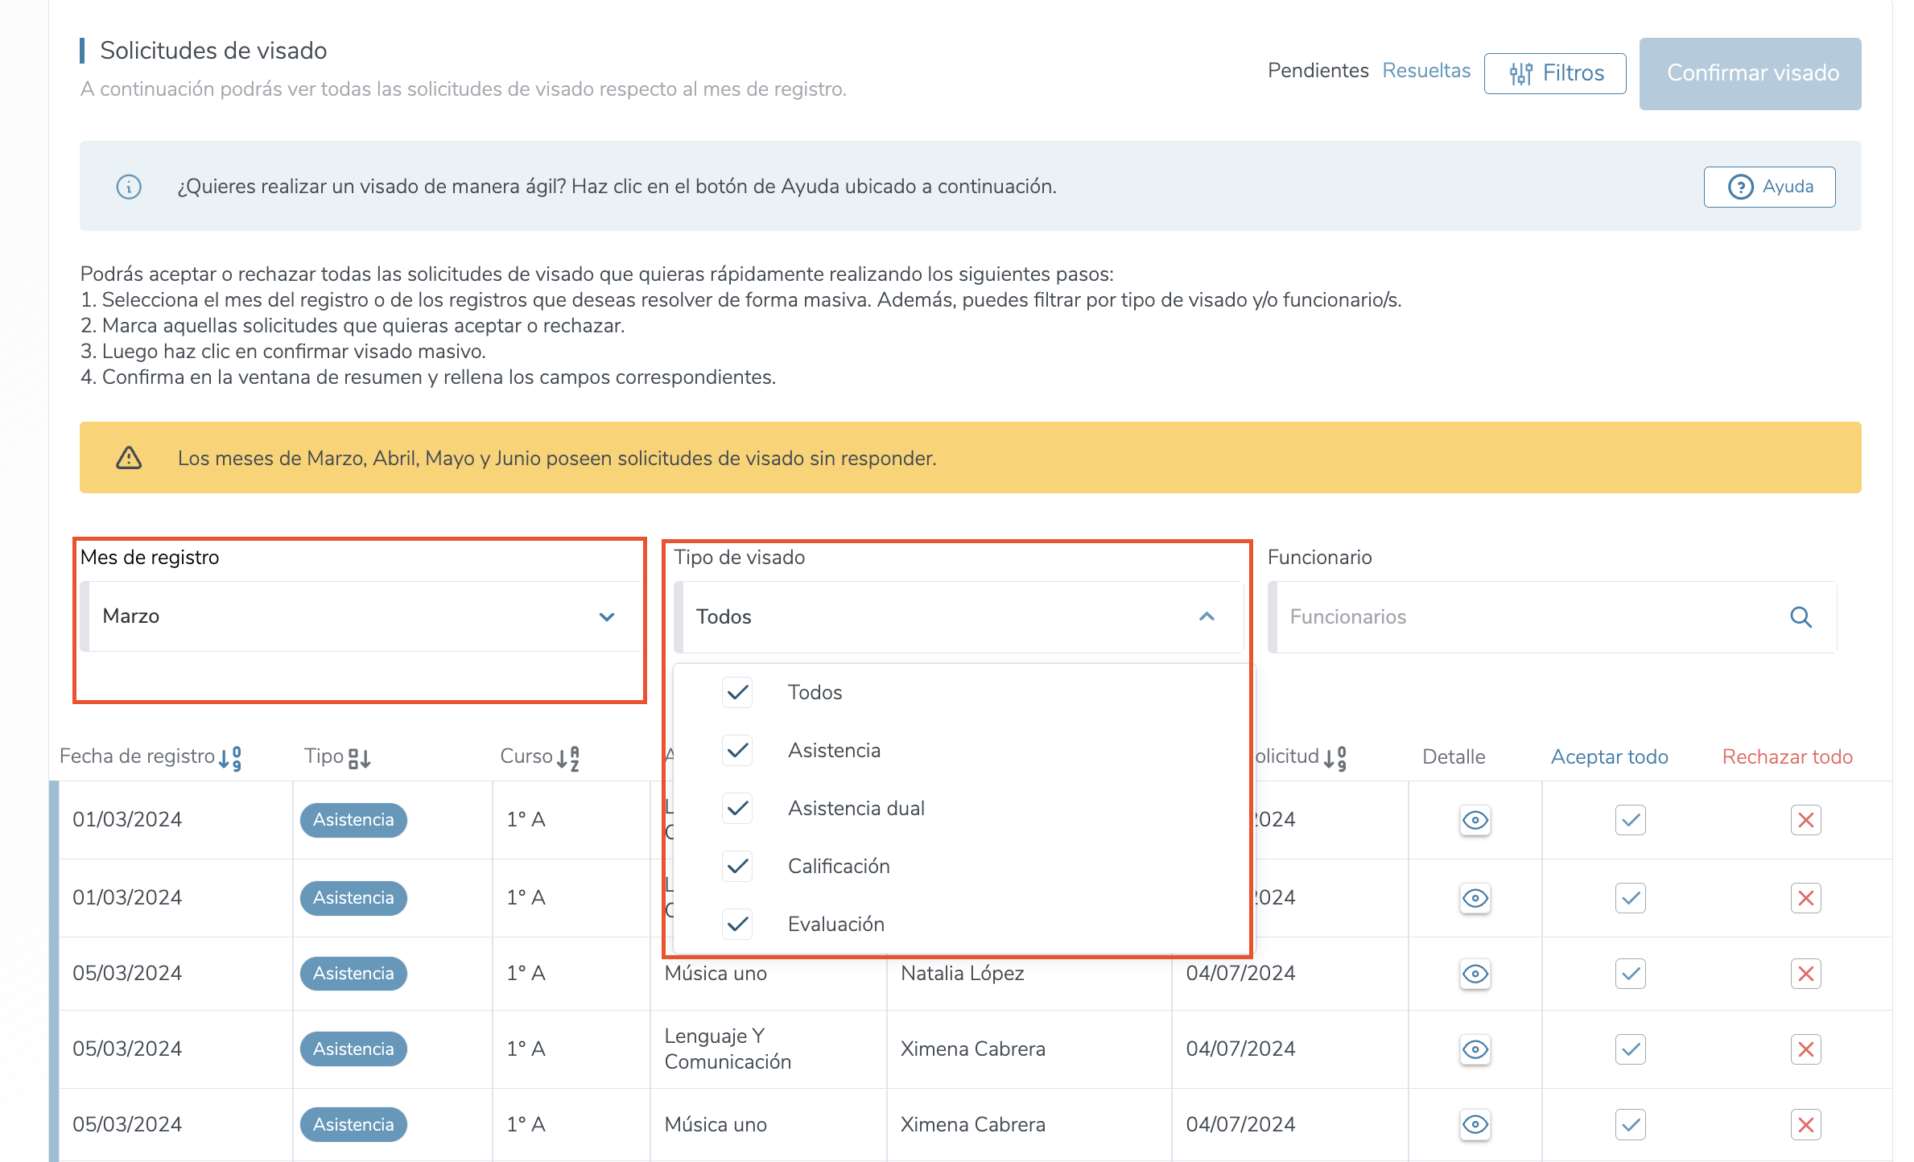The image size is (1914, 1162).
Task: Select the Pendientes tab
Action: tap(1318, 71)
